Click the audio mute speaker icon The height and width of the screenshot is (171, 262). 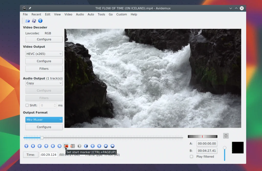pyautogui.click(x=226, y=136)
